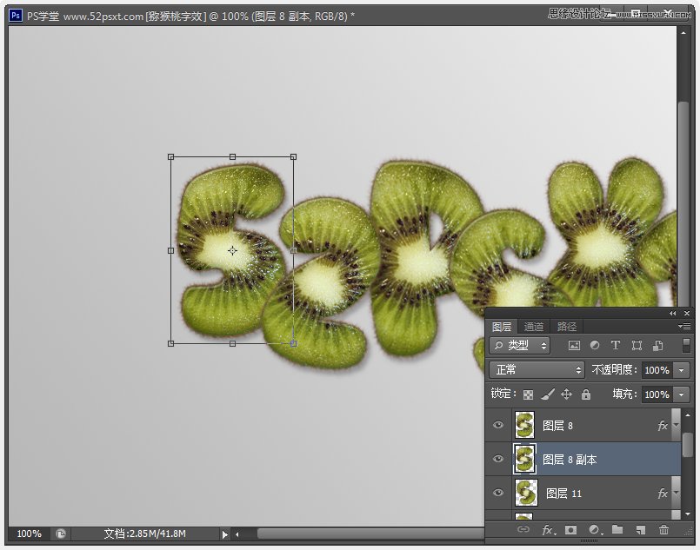Expand the 类型 filter type dropdown

pyautogui.click(x=519, y=346)
